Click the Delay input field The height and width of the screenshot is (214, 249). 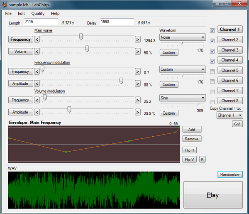(117, 22)
